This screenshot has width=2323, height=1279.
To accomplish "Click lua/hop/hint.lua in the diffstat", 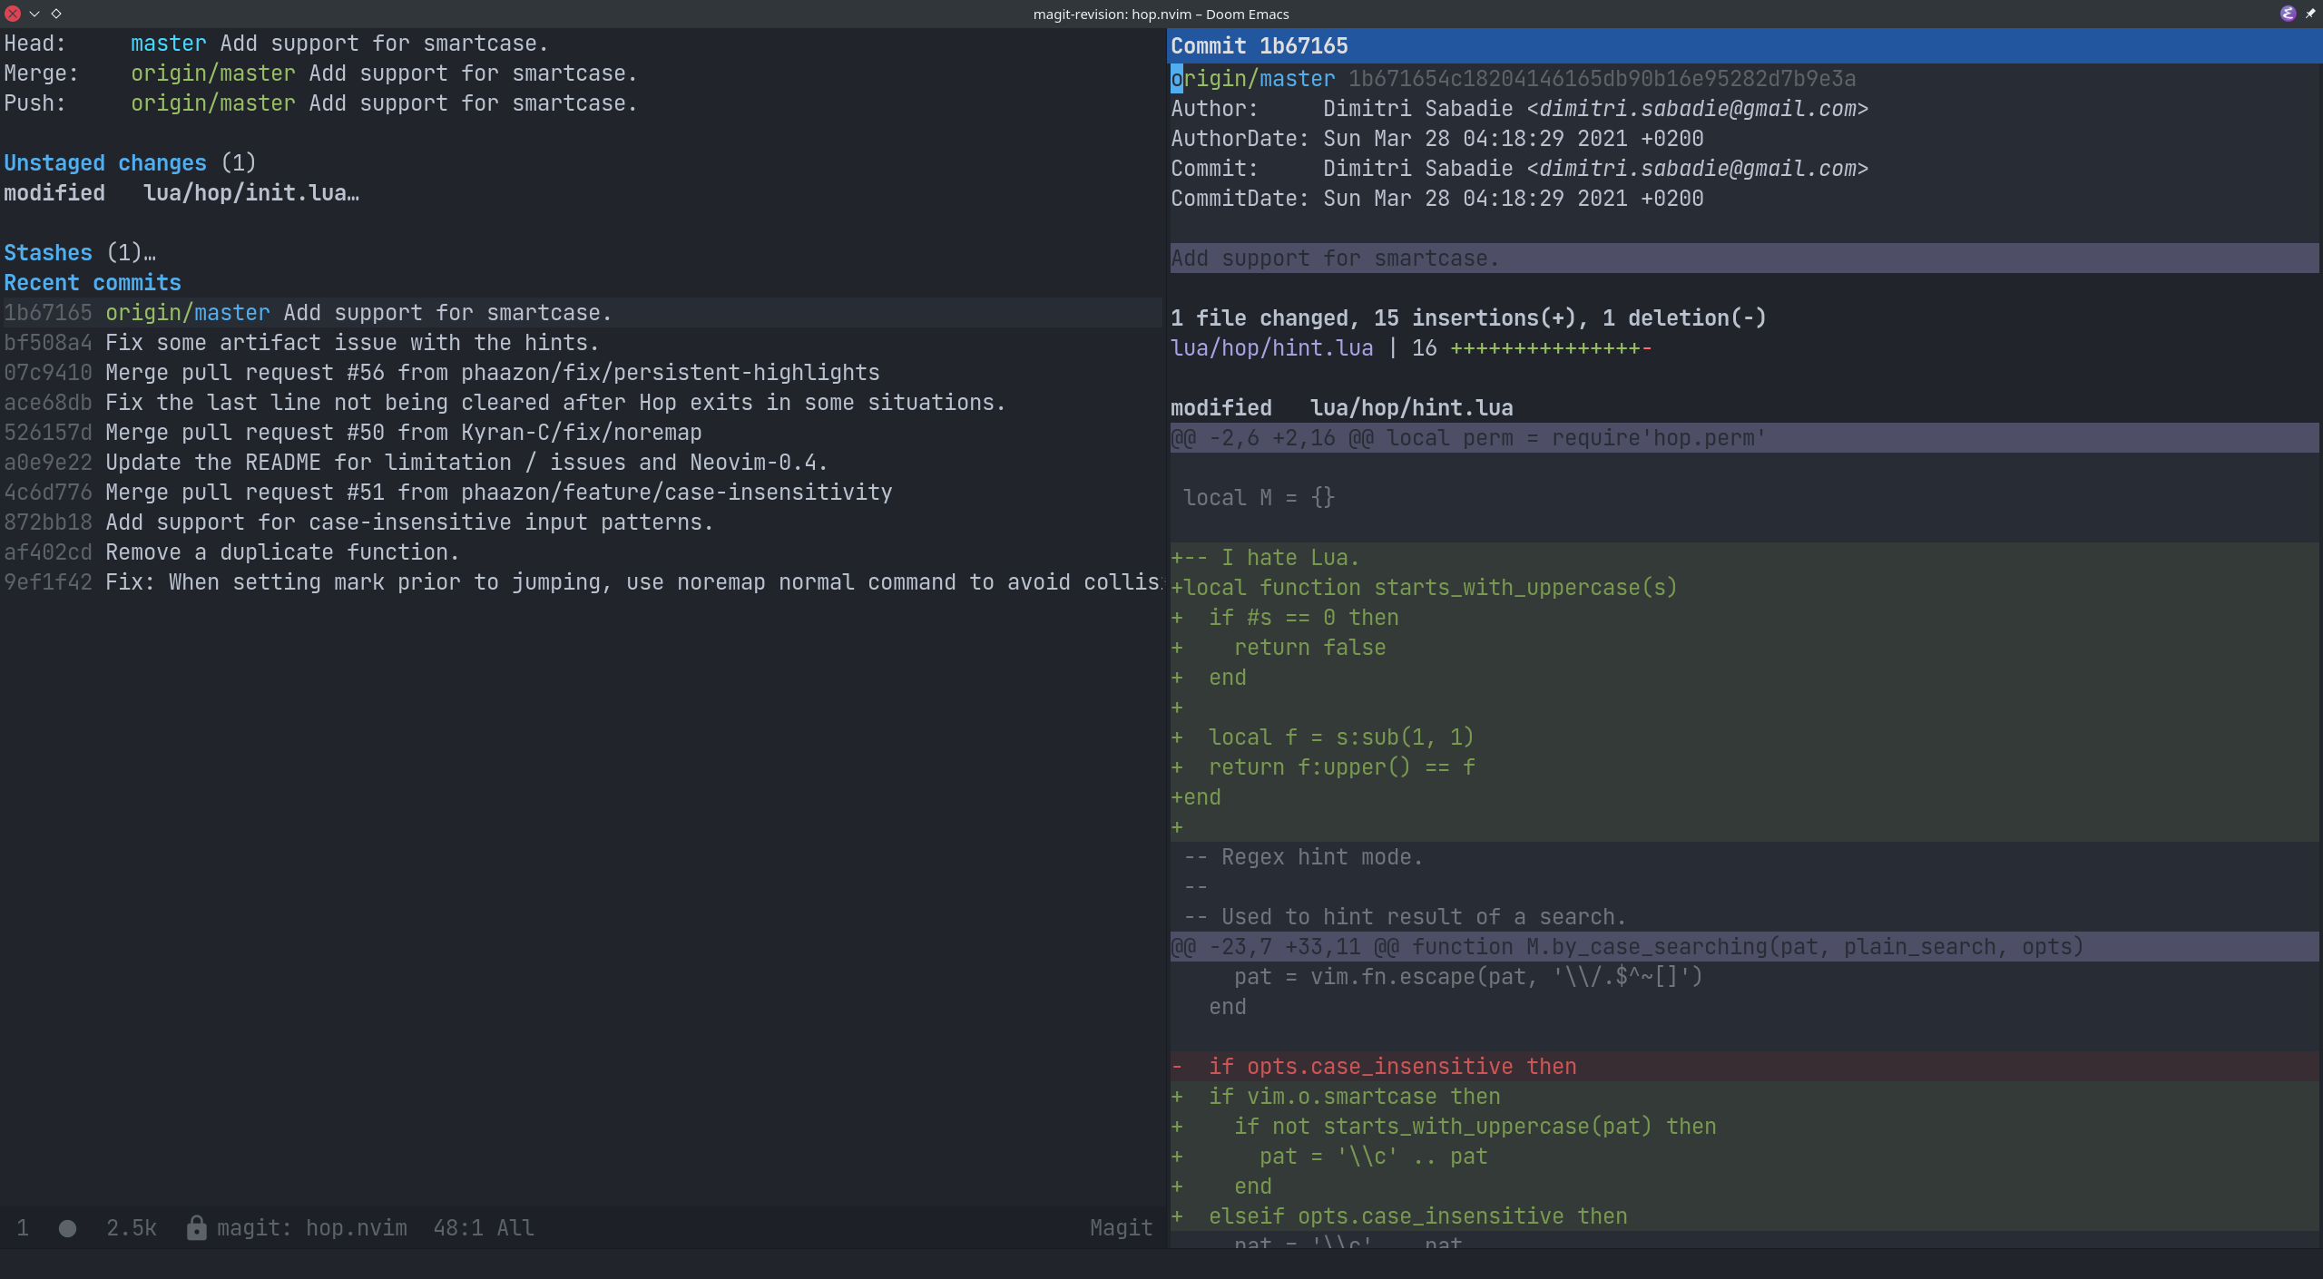I will (1270, 347).
